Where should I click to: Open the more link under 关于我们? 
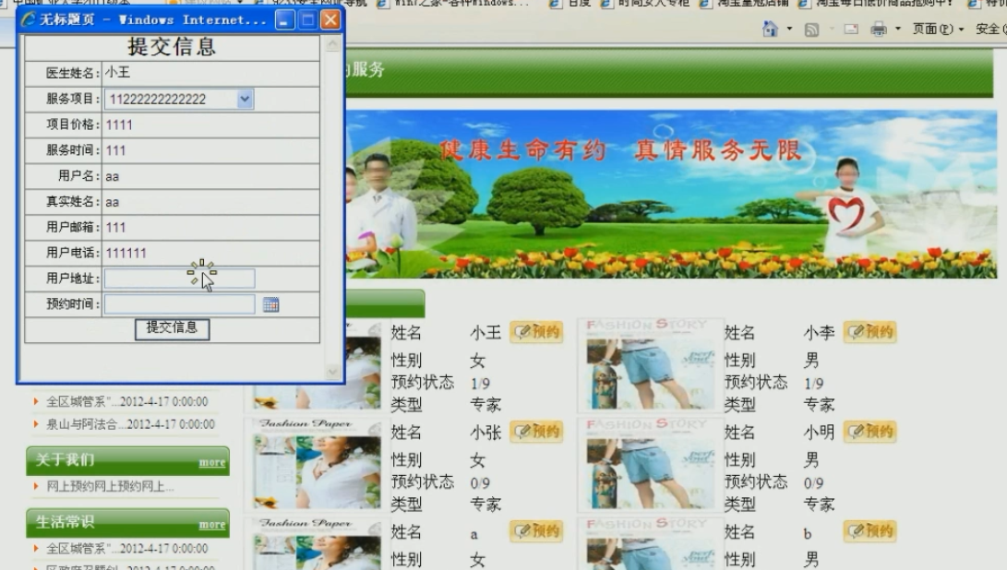[x=212, y=463]
